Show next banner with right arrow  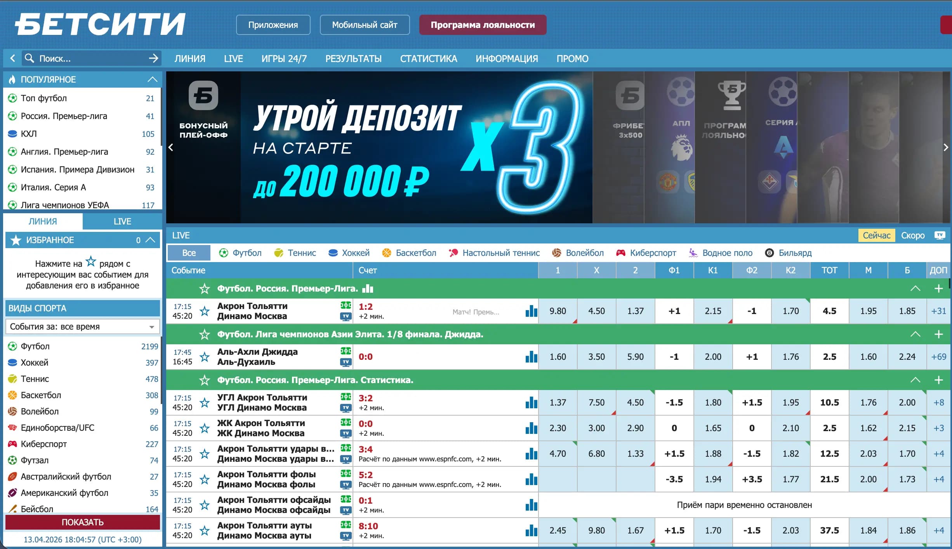[946, 147]
